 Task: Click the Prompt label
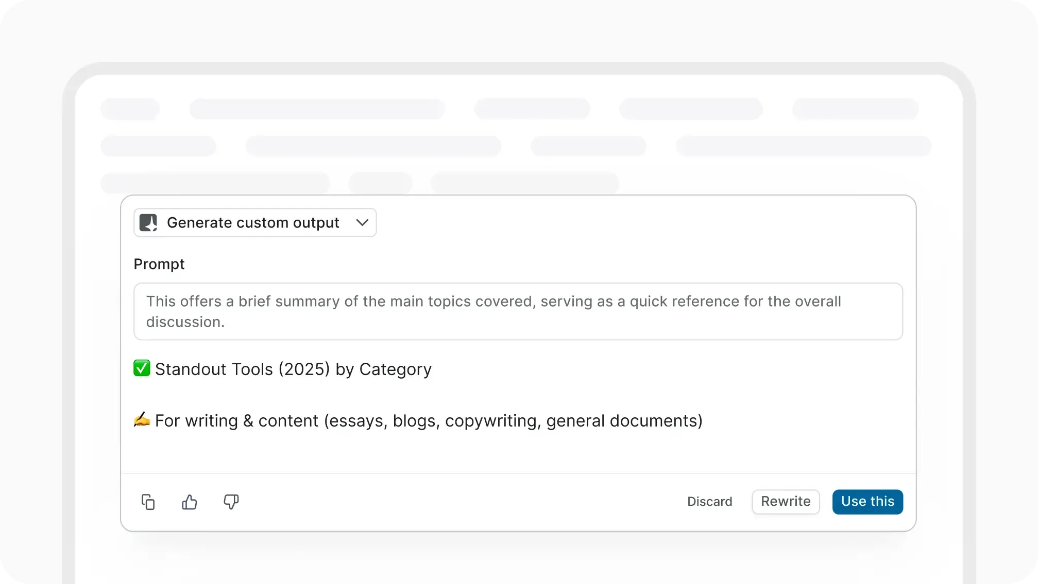pyautogui.click(x=159, y=264)
